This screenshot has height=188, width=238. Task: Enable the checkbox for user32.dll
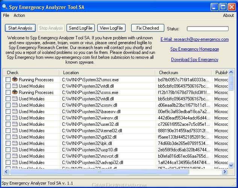pos(8,124)
